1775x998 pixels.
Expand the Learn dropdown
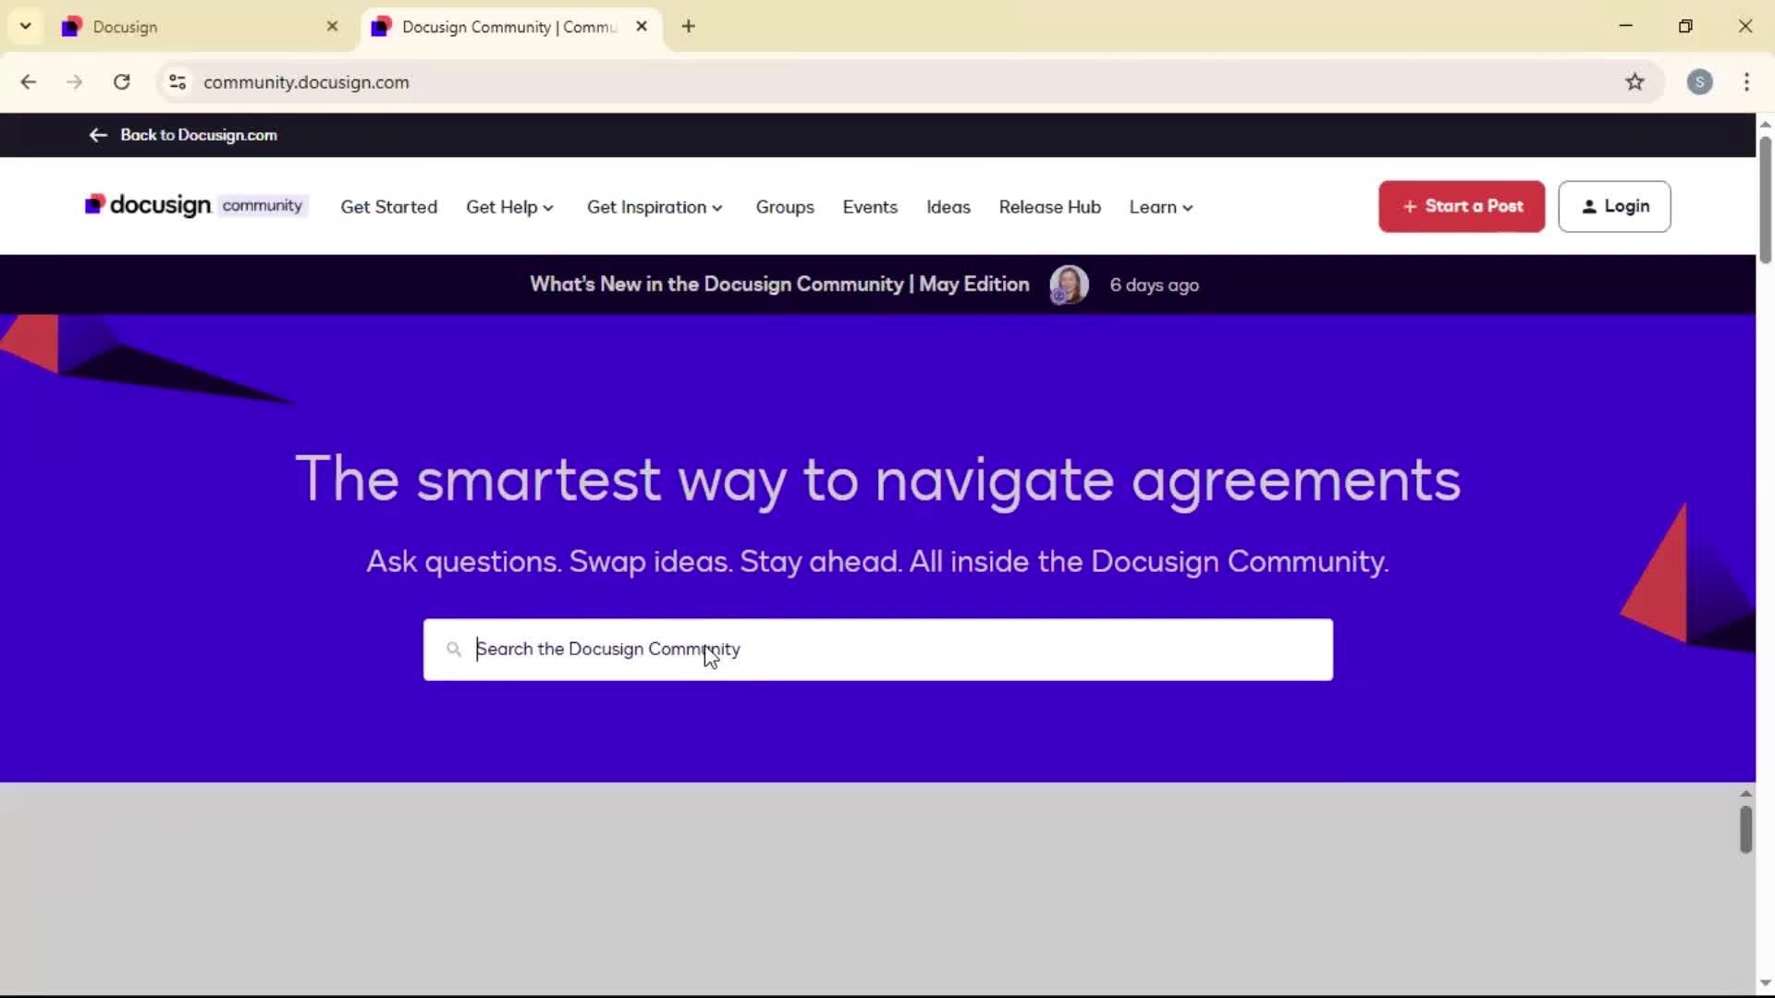[1161, 207]
